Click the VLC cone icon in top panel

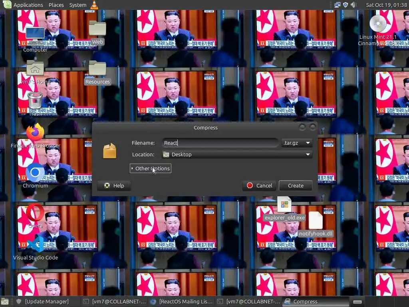(94, 5)
